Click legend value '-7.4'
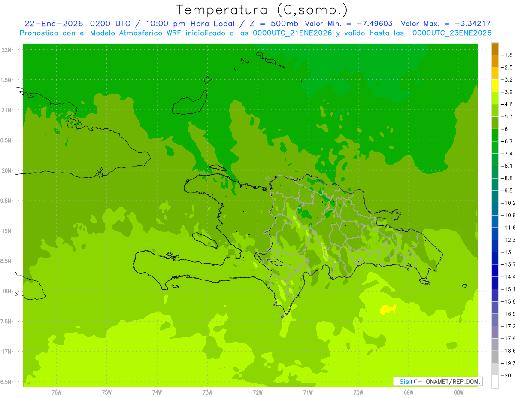This screenshot has width=515, height=398. (x=507, y=154)
